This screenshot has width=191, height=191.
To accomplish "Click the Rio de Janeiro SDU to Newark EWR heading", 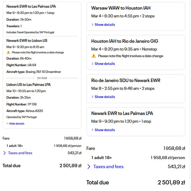I will (x=126, y=80).
